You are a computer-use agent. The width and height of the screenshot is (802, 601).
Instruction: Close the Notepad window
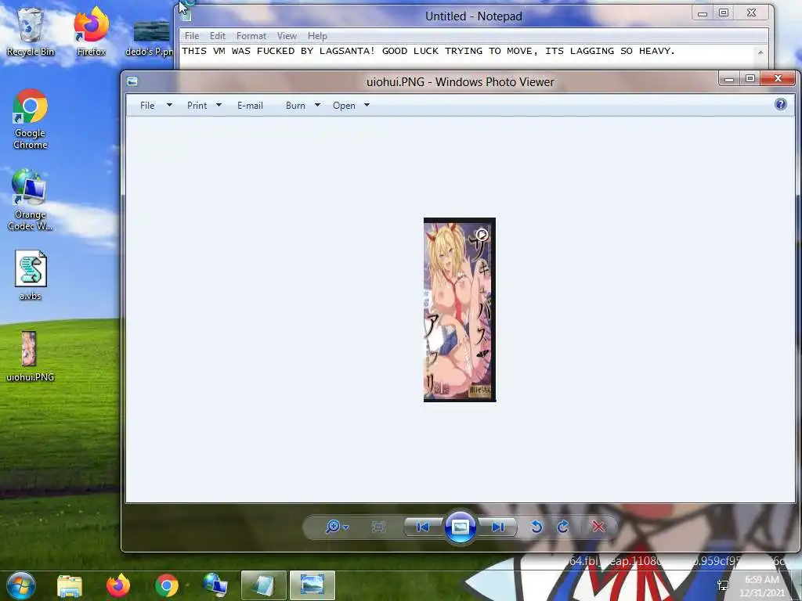click(751, 13)
